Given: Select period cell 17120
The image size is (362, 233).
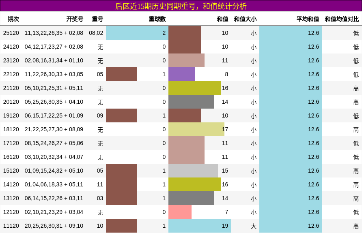Looking at the screenshot, I should [x=11, y=143].
